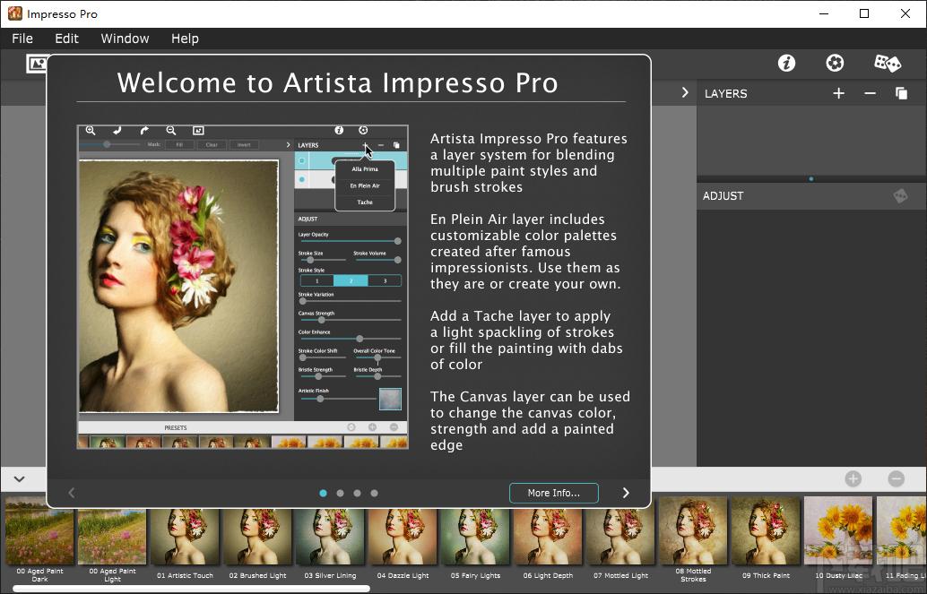Select the 00 Aged Paint Dark preset

[39, 539]
